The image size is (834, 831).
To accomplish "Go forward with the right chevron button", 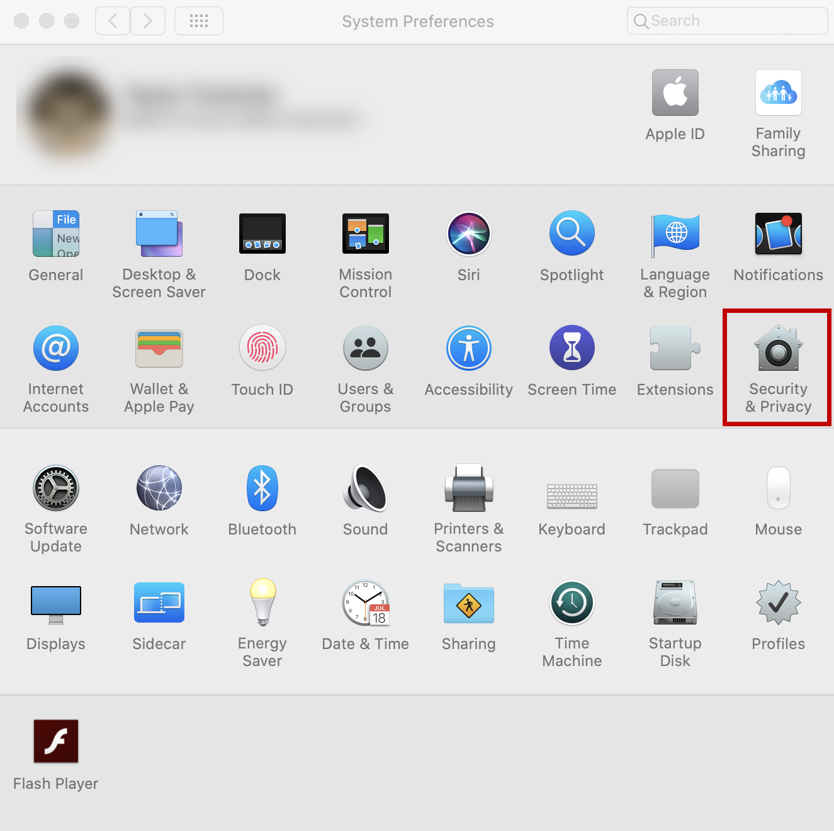I will pyautogui.click(x=148, y=21).
